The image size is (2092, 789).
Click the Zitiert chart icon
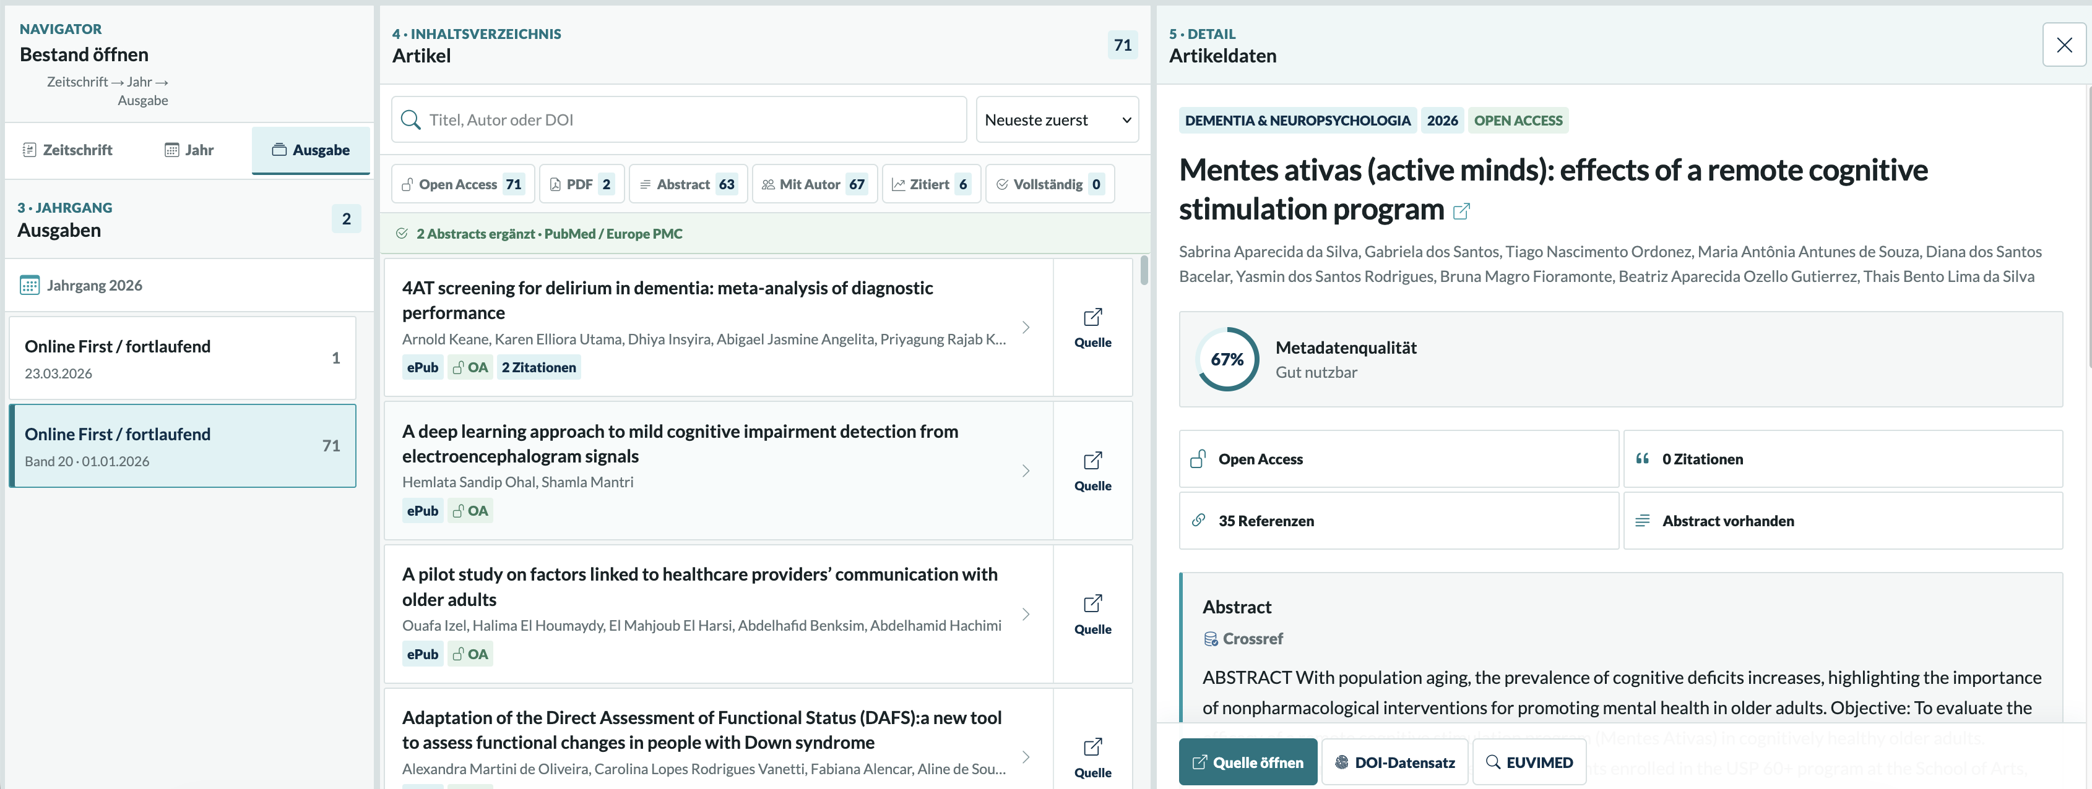898,185
